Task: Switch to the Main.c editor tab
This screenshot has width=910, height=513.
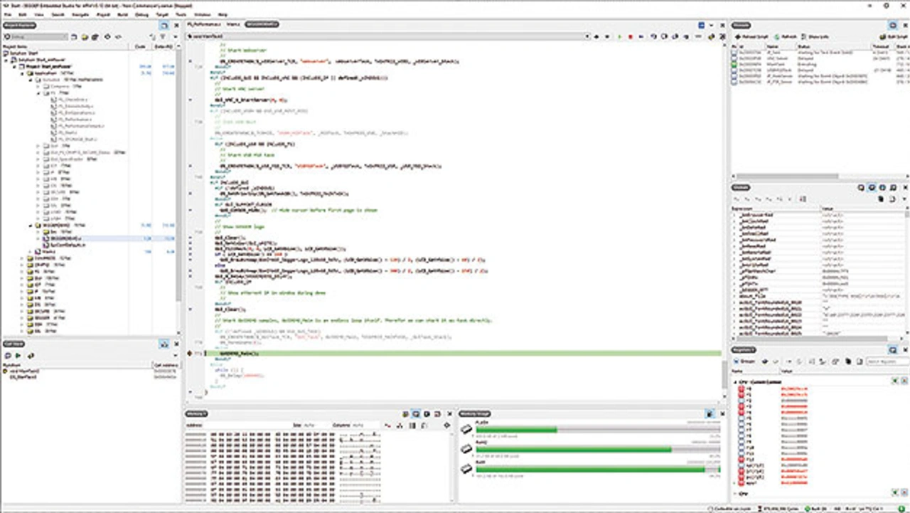Action: click(232, 24)
